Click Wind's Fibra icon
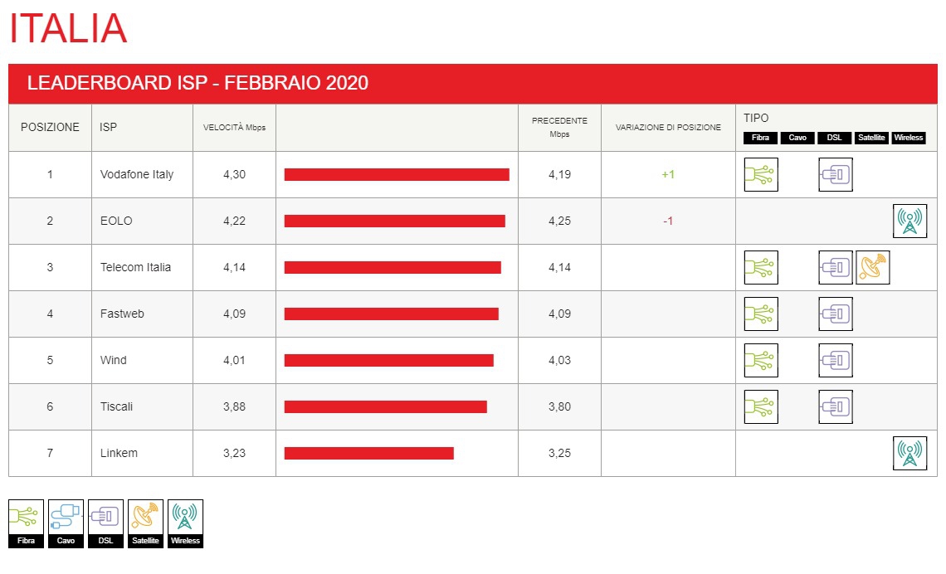Screen dimensions: 946x574 coord(761,360)
